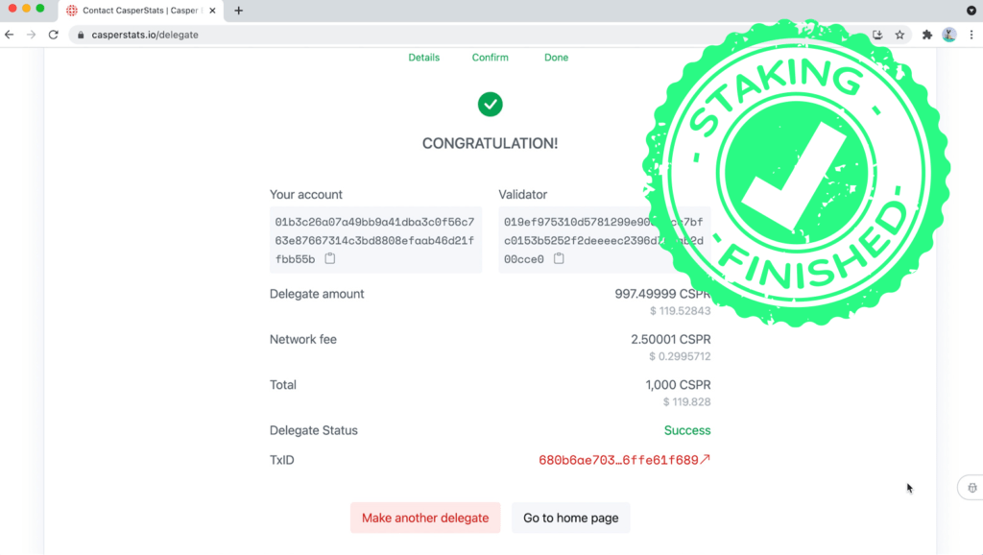983x555 pixels.
Task: Click the Confirm step label
Action: 490,58
